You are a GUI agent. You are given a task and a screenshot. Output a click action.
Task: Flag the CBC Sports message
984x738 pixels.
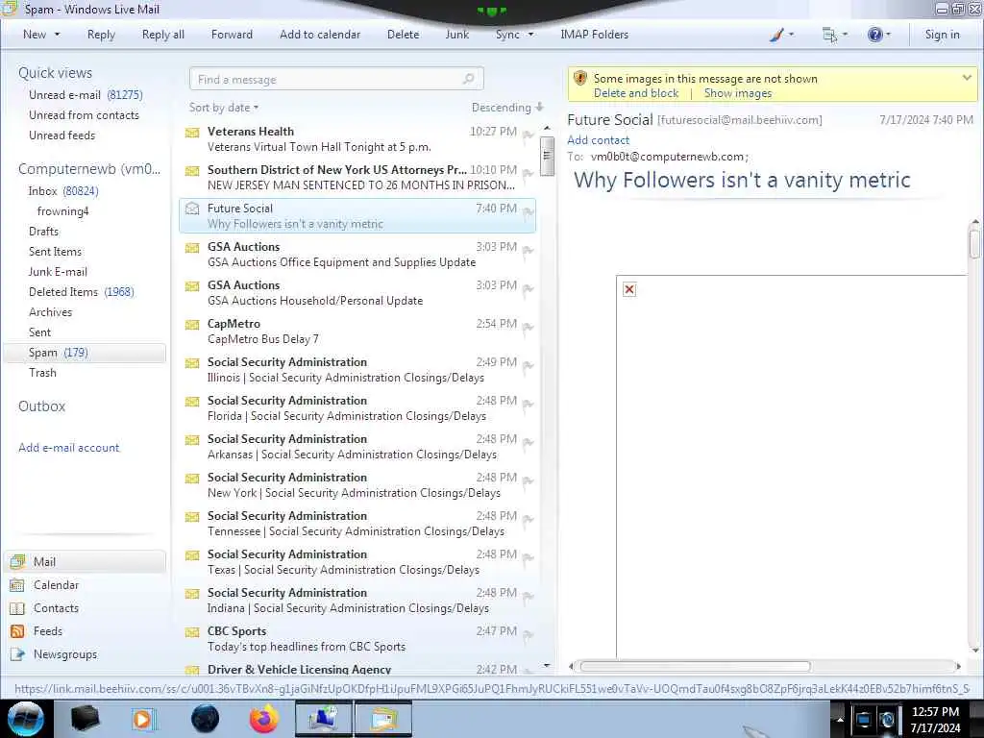(x=528, y=635)
